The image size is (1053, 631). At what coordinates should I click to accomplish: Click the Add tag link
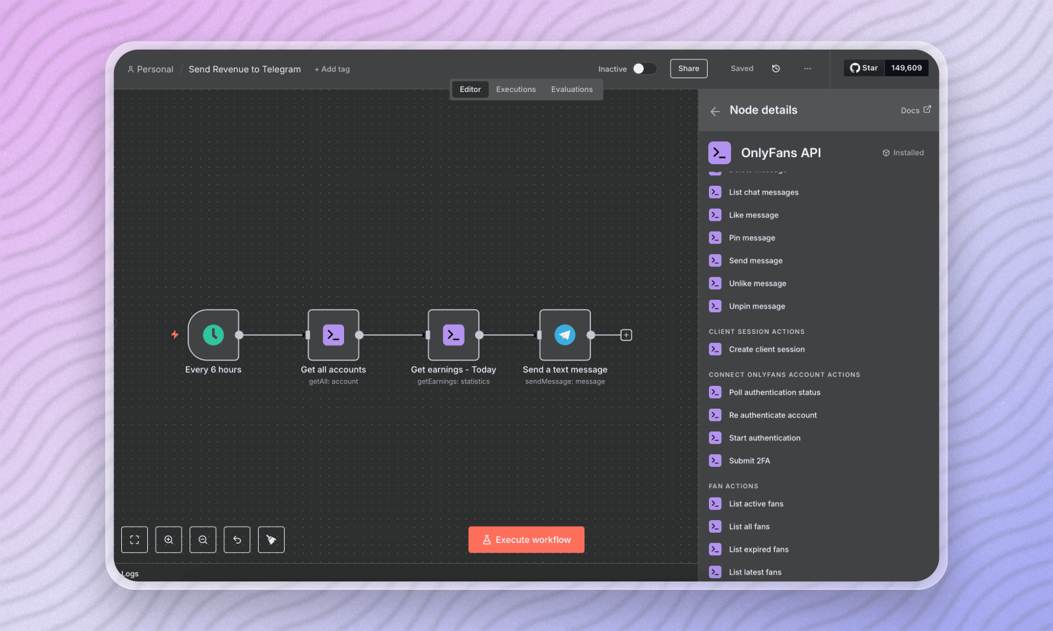[332, 69]
